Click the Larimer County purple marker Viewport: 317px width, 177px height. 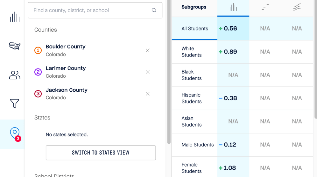click(x=38, y=72)
